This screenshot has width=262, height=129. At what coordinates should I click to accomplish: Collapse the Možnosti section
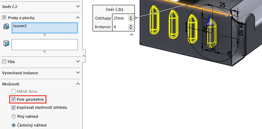[78, 84]
